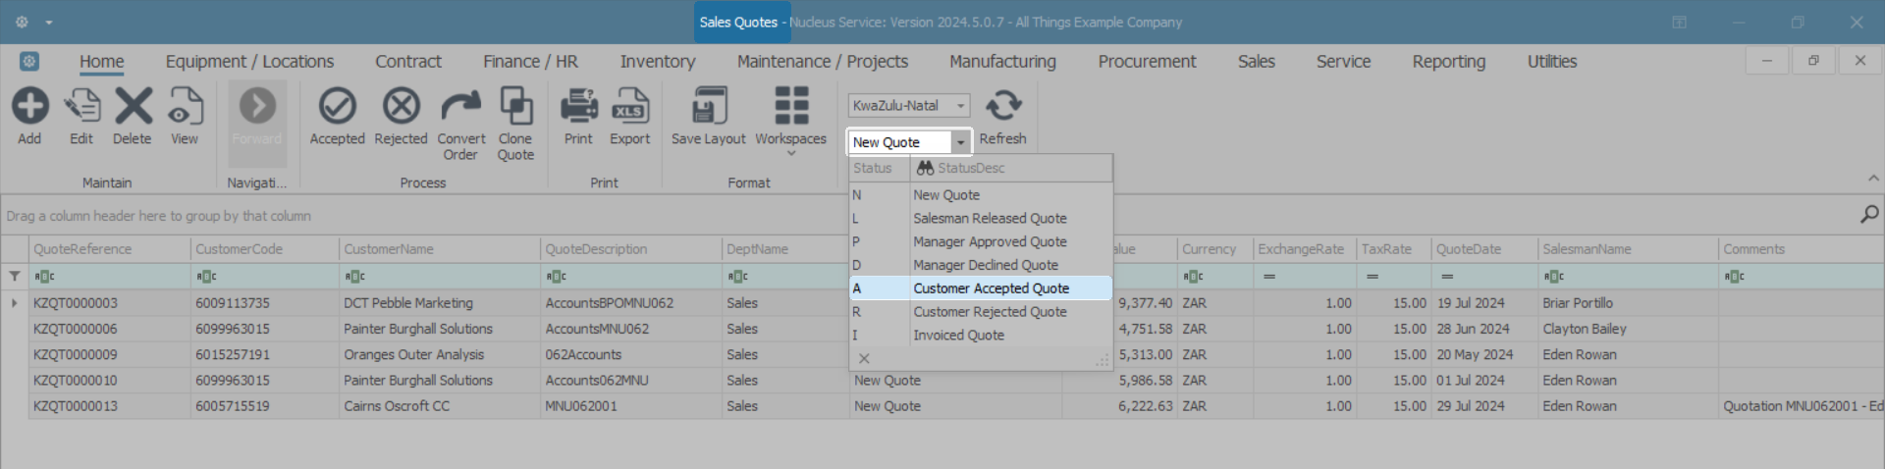Click the Accepted checkmark icon
The image size is (1885, 469).
(x=337, y=106)
